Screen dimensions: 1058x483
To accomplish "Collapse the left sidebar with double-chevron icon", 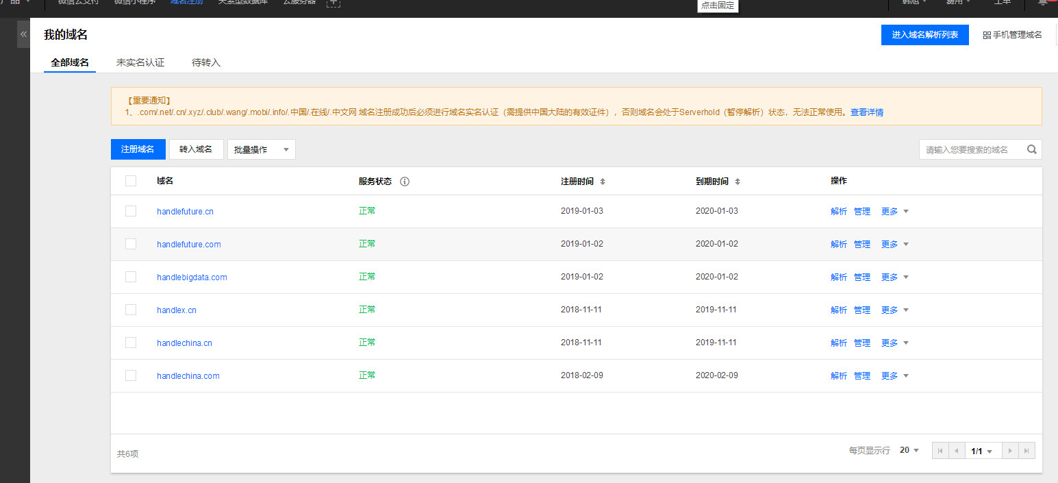I will 23,34.
